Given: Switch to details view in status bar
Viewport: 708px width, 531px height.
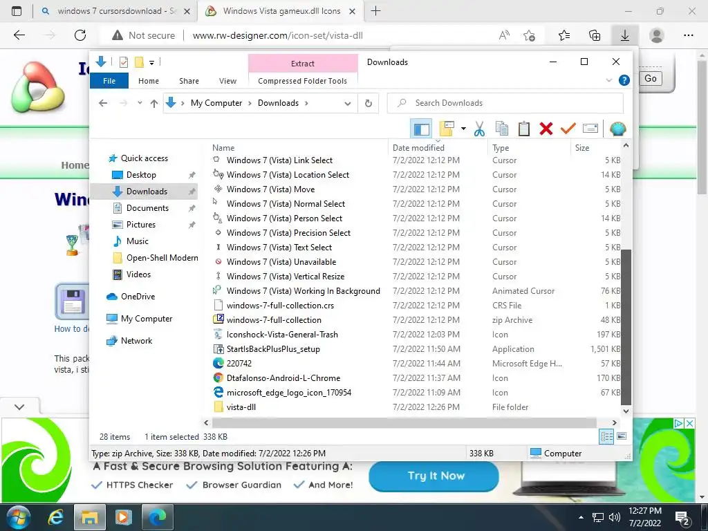Looking at the screenshot, I should click(x=606, y=437).
